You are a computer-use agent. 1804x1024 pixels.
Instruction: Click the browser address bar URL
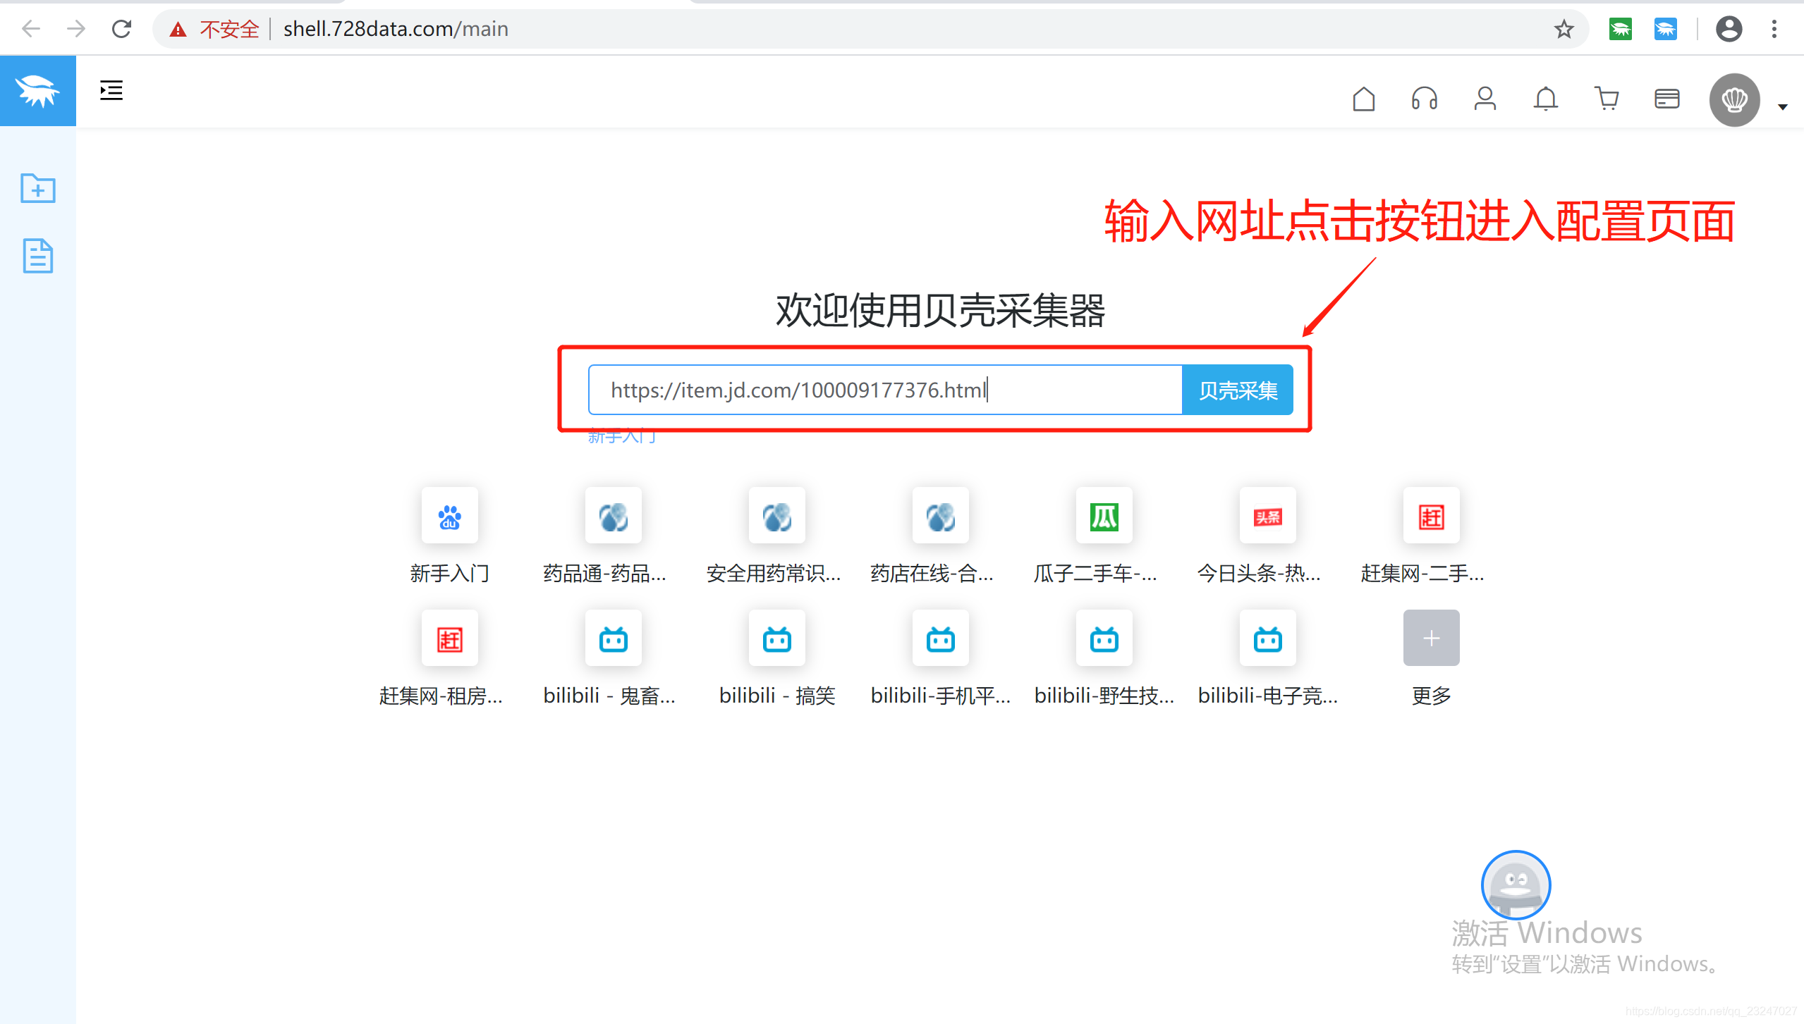396,30
